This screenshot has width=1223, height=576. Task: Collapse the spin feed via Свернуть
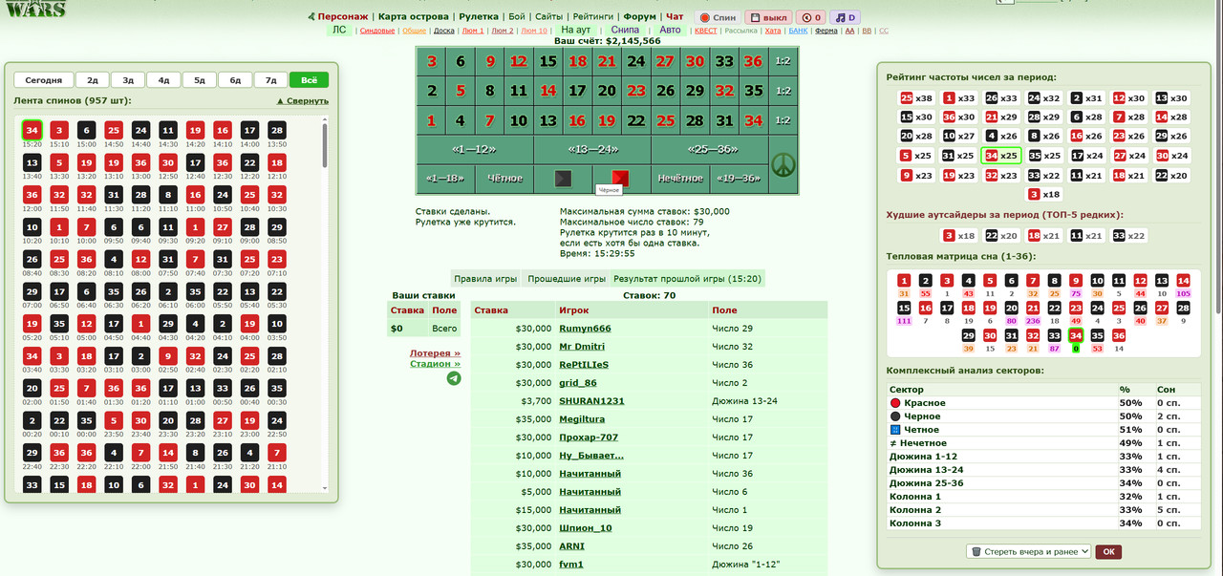click(x=302, y=100)
